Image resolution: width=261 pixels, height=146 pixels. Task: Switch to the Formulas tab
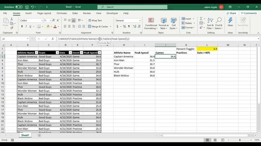click(62, 13)
